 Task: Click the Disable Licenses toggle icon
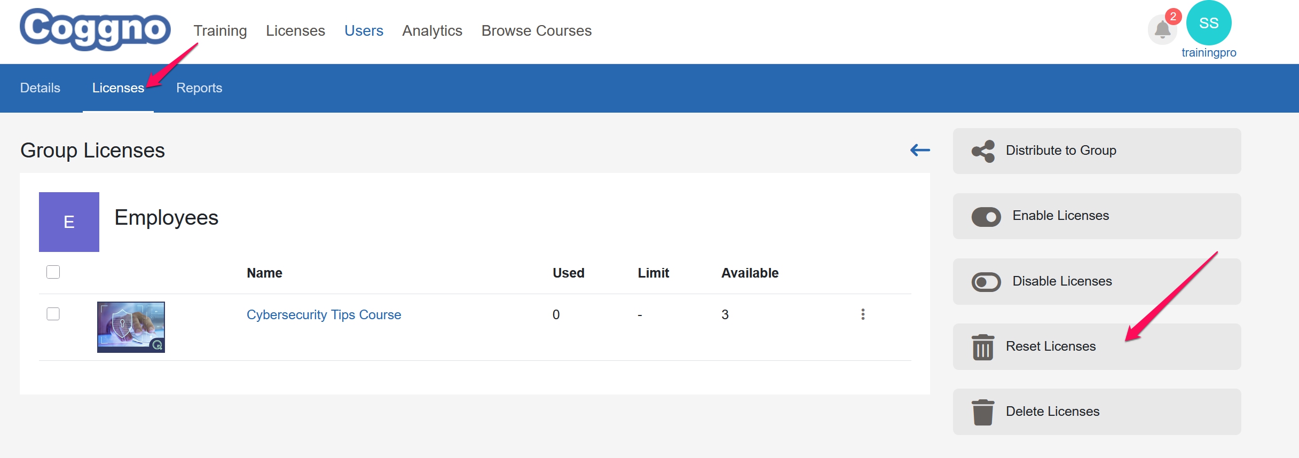point(986,282)
